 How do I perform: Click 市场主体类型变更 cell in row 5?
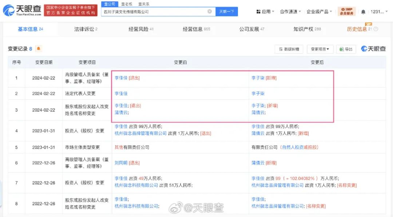click(x=83, y=147)
